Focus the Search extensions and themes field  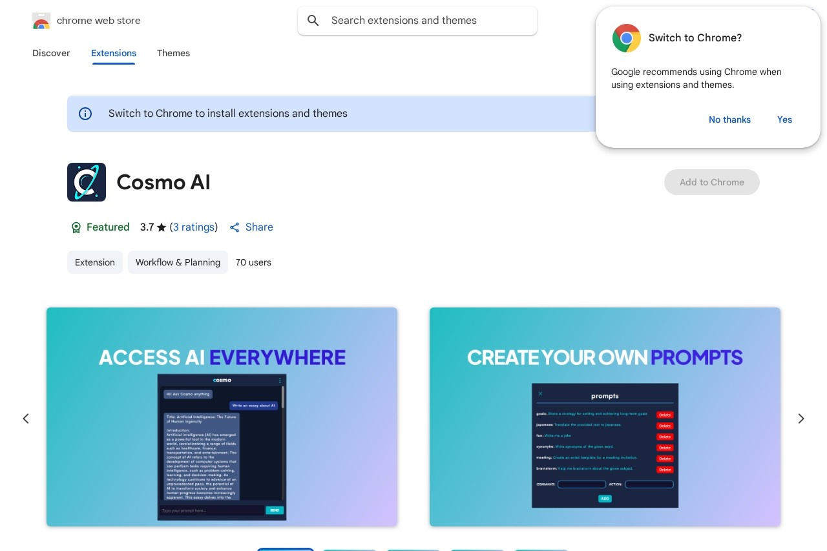[x=426, y=21]
